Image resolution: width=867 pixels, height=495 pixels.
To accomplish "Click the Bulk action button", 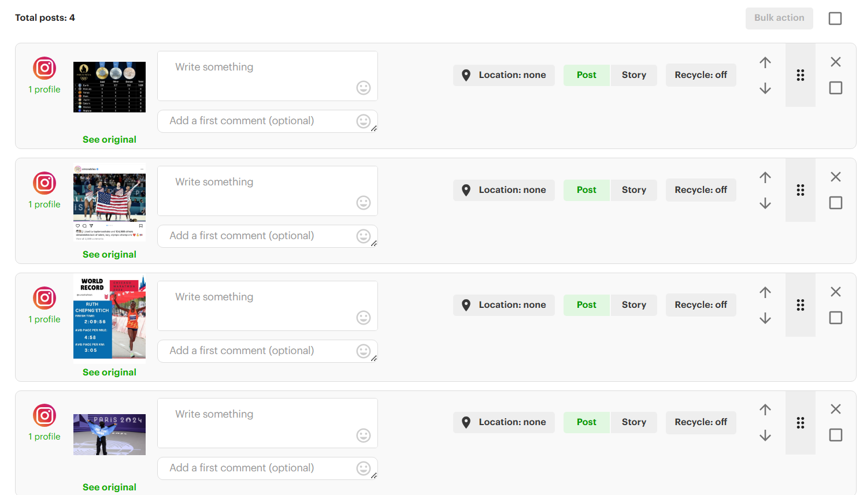I will (779, 18).
